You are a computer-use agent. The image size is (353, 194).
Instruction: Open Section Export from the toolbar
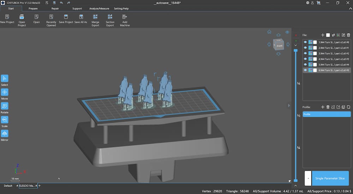(110, 17)
